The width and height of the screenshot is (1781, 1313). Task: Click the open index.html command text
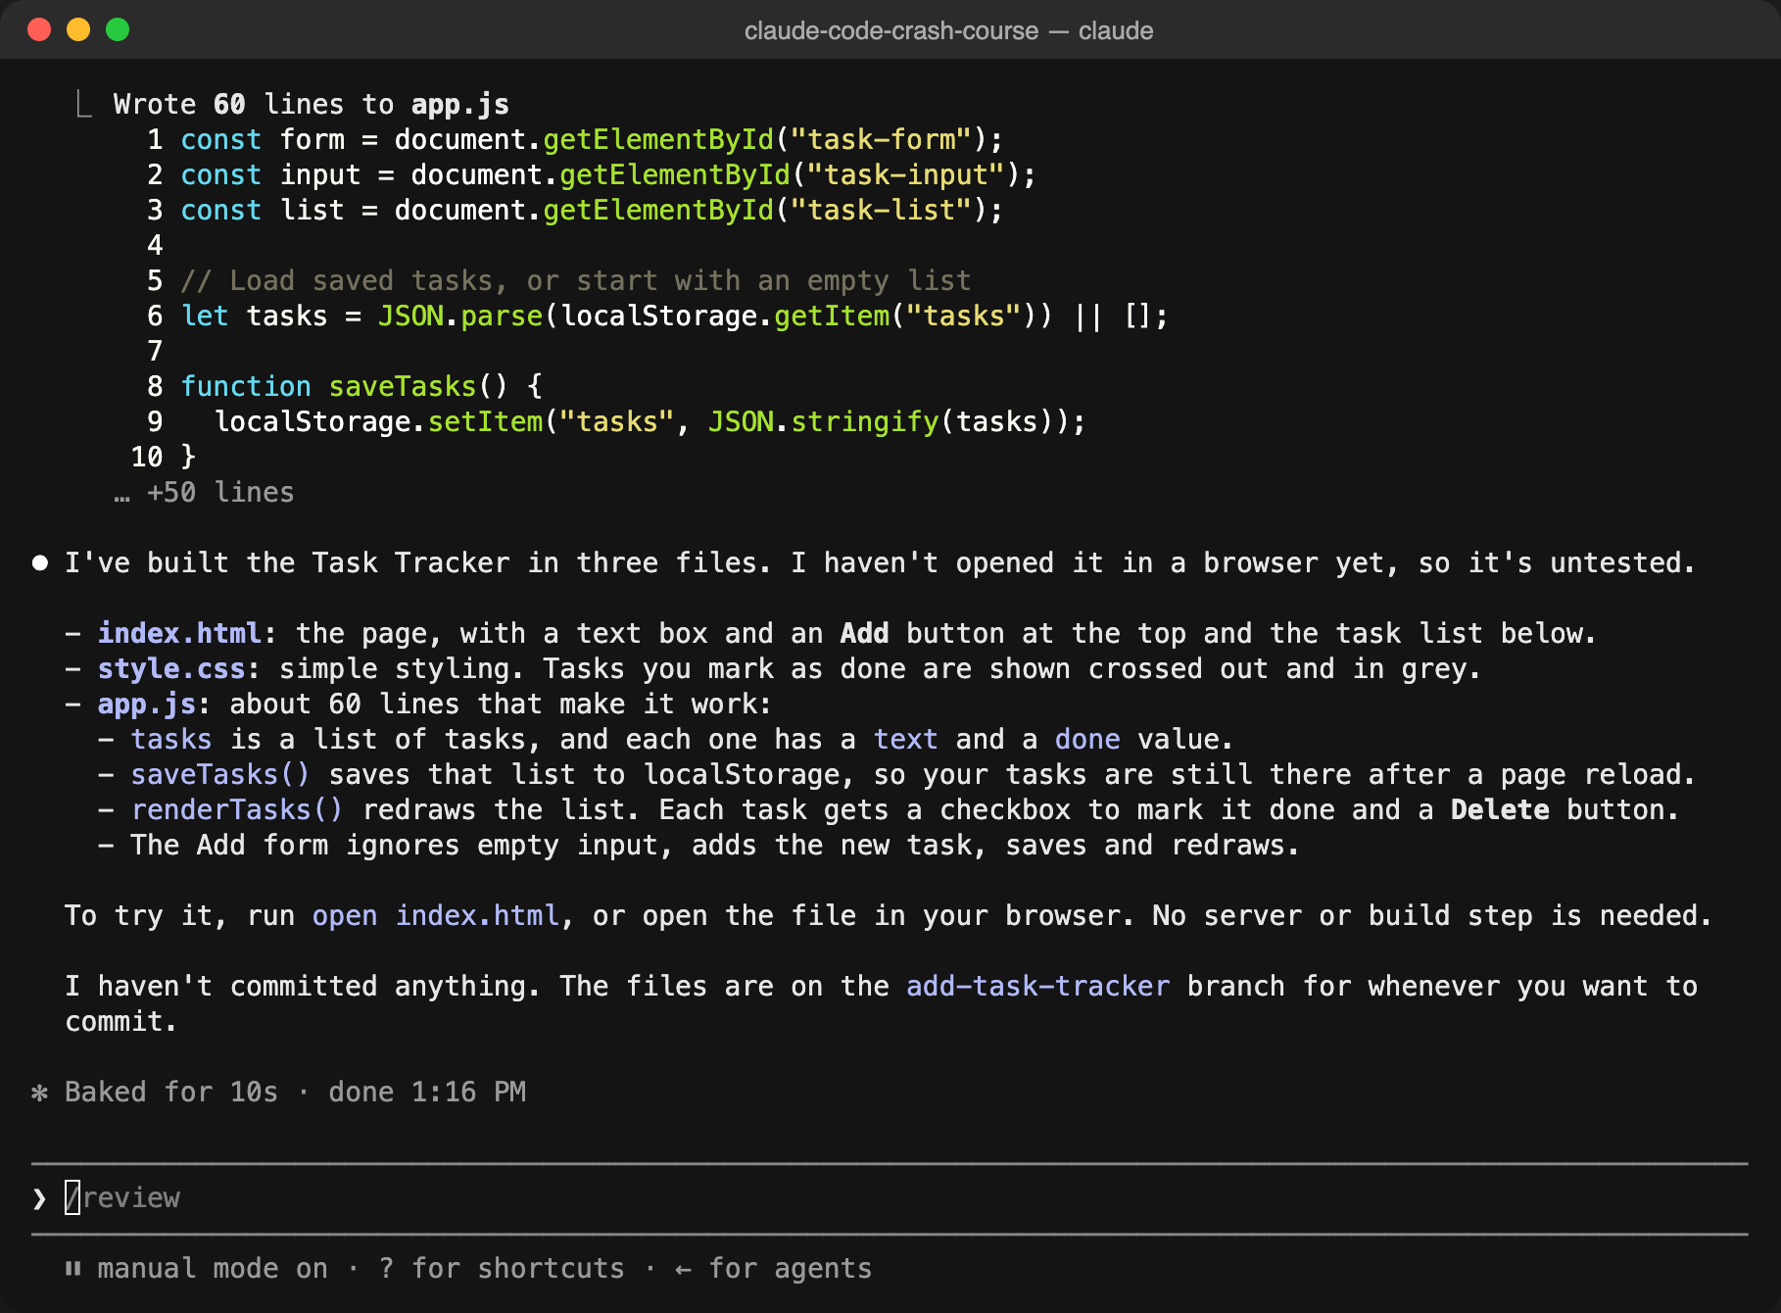tap(436, 915)
